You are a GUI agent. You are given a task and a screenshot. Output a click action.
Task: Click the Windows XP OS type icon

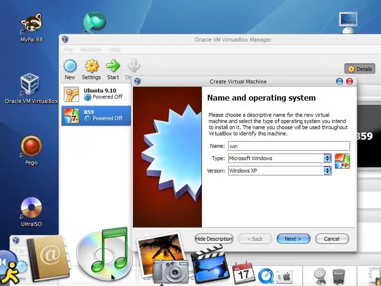tap(342, 161)
